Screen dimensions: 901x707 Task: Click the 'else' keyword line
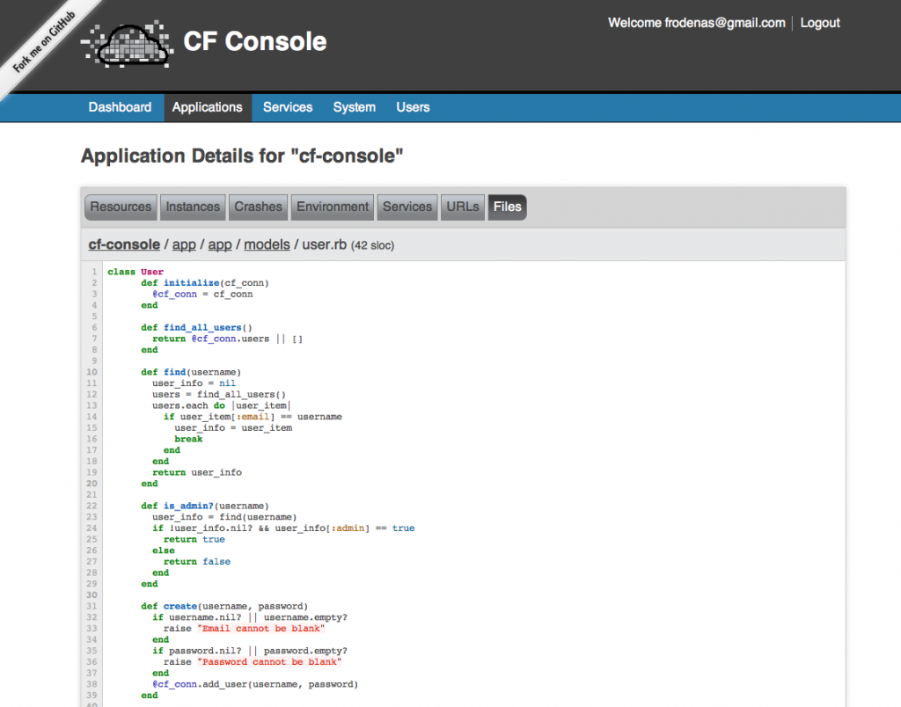click(163, 550)
